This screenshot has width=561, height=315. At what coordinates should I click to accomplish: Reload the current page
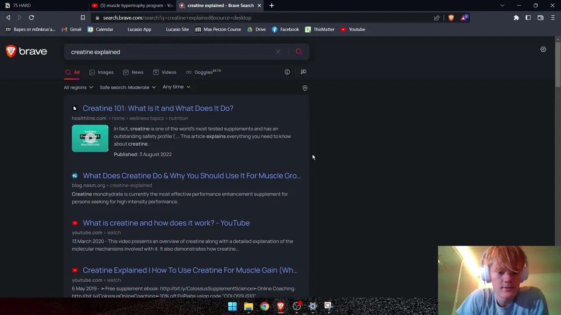tap(32, 17)
